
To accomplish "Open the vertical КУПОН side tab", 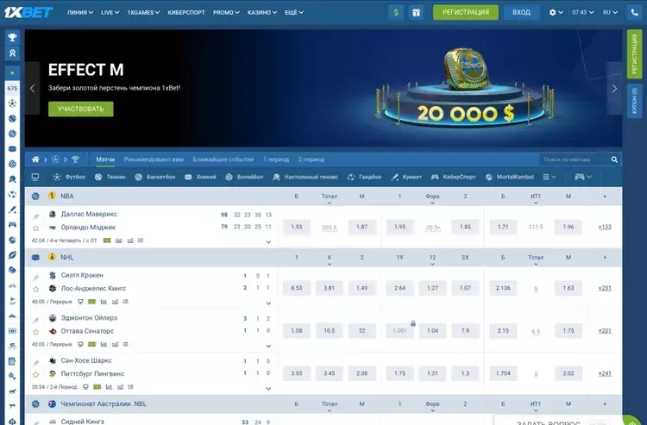I will 635,101.
